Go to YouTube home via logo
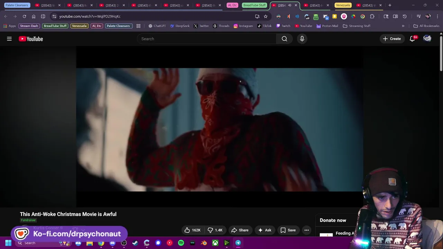Image resolution: width=443 pixels, height=249 pixels. coord(31,39)
